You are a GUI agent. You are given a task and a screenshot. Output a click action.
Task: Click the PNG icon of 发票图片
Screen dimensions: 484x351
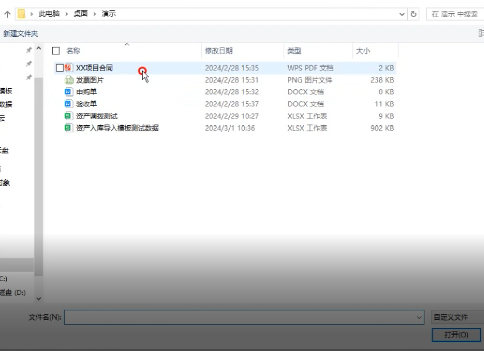point(69,80)
